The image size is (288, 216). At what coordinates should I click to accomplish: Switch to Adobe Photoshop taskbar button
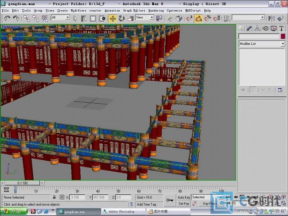tap(123, 212)
